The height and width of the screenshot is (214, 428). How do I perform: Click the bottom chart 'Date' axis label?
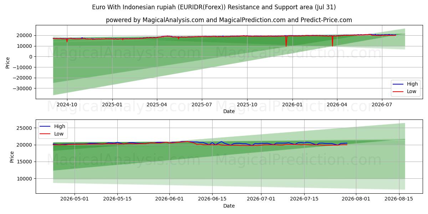coord(229,206)
